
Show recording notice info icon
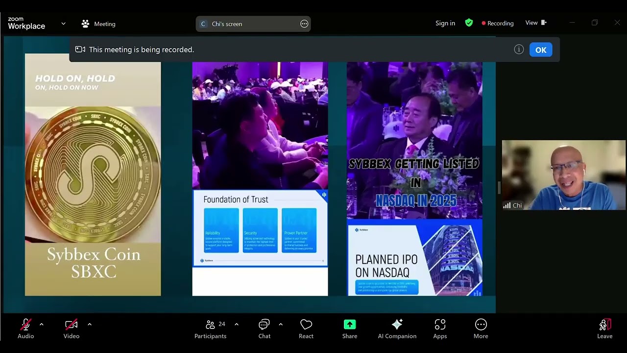click(519, 50)
